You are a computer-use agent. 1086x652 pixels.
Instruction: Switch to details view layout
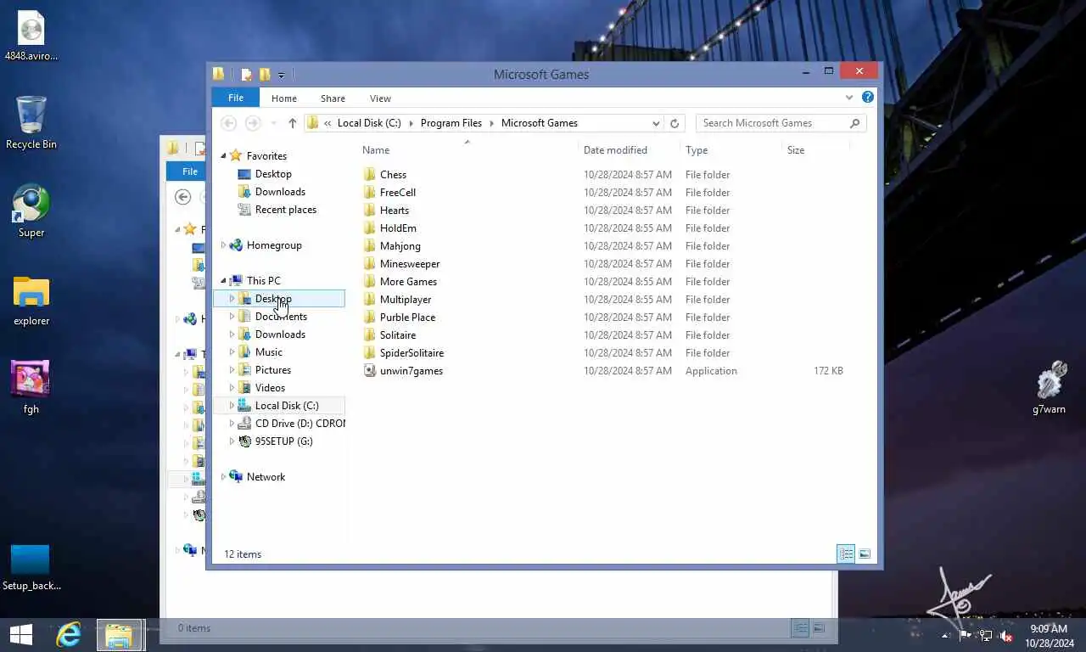[846, 554]
